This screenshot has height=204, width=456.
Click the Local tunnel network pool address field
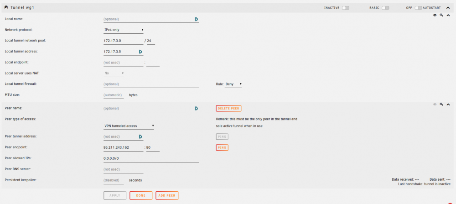point(123,41)
